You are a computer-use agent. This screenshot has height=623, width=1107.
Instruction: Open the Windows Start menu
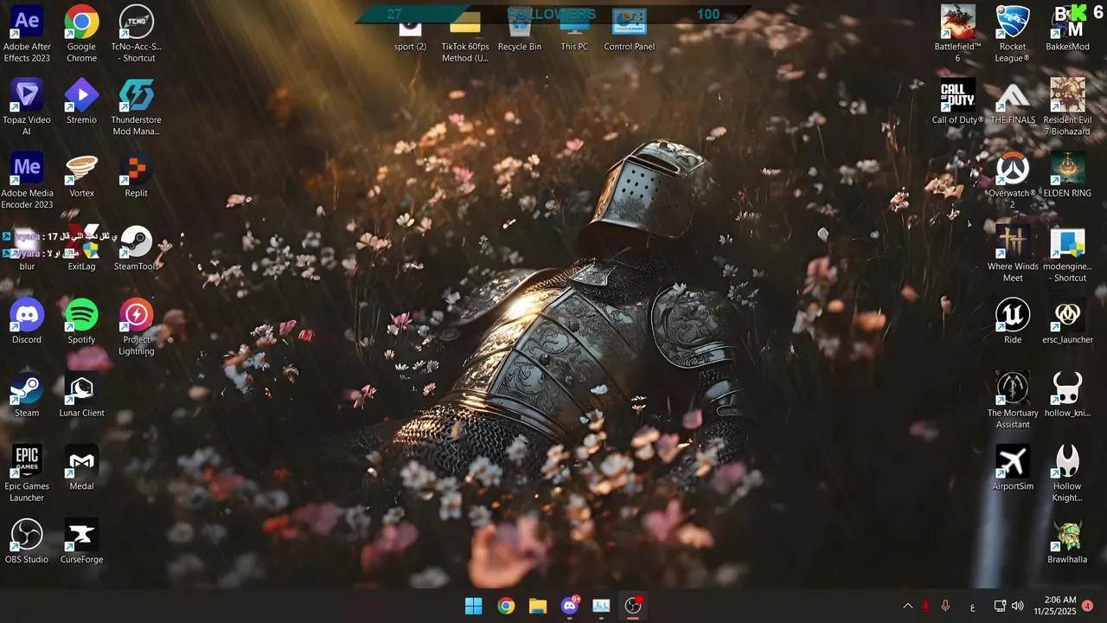474,607
